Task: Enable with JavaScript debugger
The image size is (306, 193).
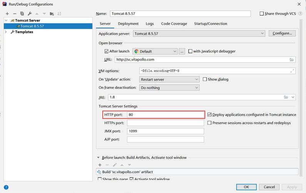Action: [x=190, y=51]
